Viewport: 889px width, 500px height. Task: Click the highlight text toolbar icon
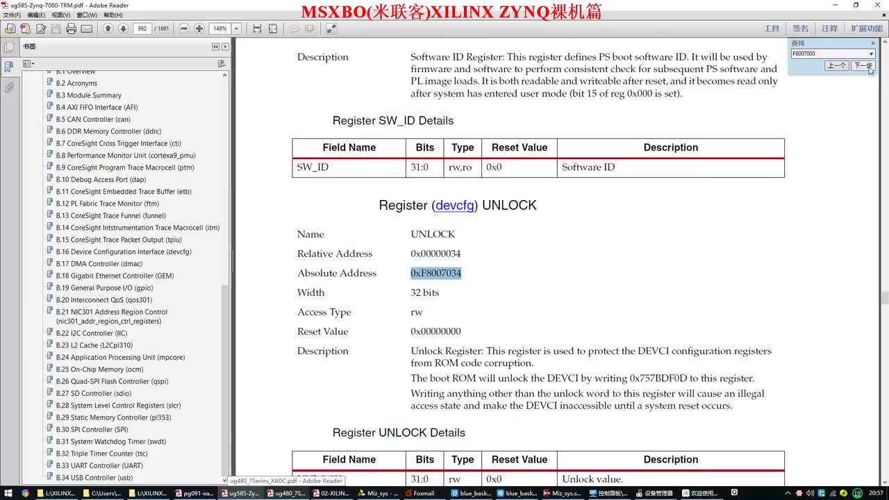click(309, 28)
